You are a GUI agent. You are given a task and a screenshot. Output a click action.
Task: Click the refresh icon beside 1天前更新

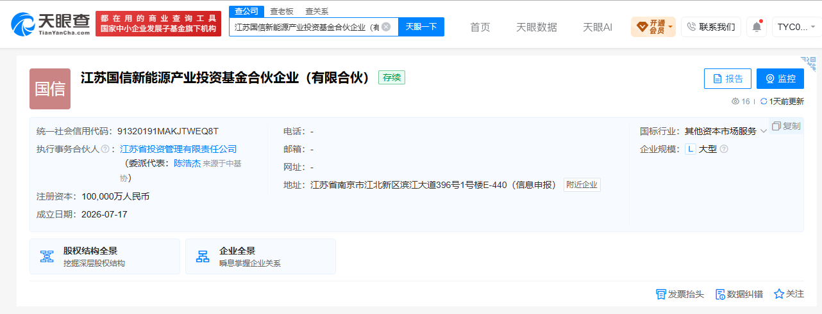(764, 102)
